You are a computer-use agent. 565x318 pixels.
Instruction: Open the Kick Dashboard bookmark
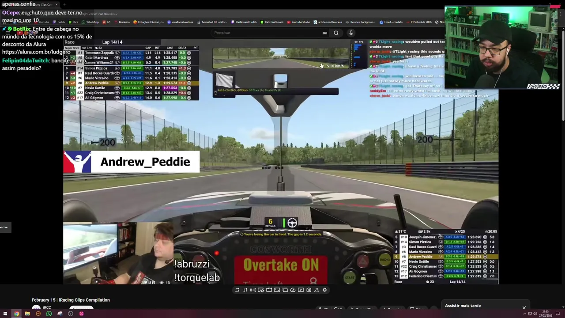click(x=272, y=22)
